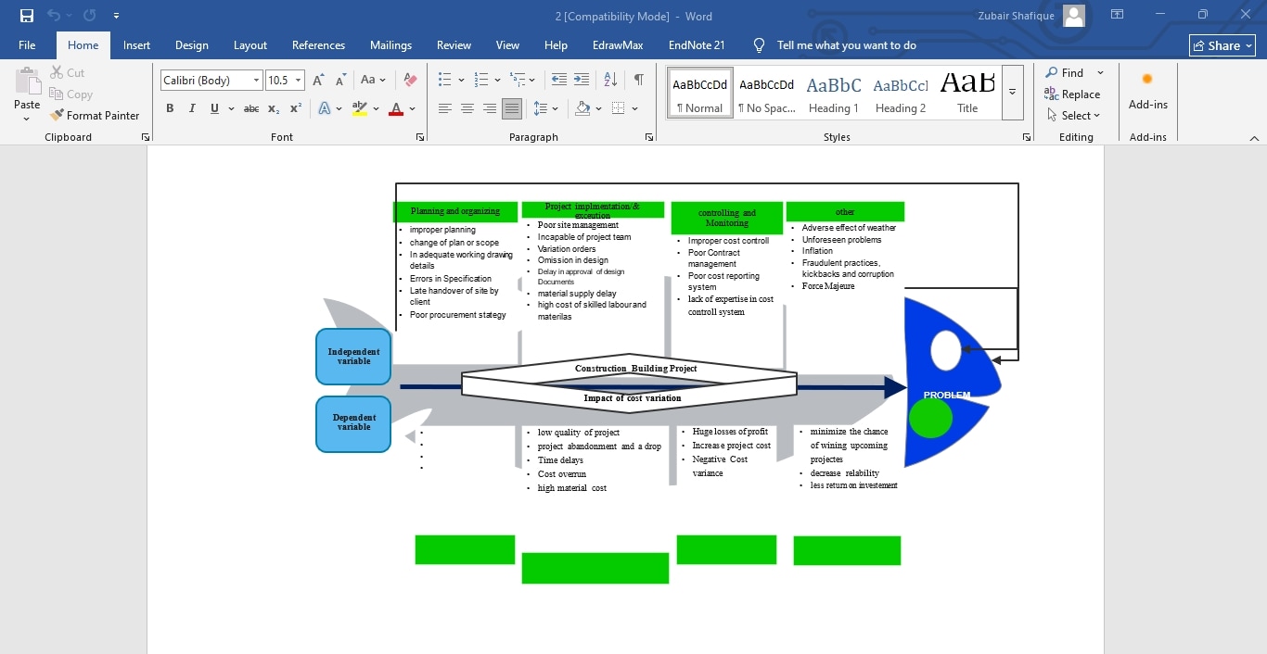Screen dimensions: 1267x654
Task: Open the Styles gallery more arrow
Action: pos(1011,93)
